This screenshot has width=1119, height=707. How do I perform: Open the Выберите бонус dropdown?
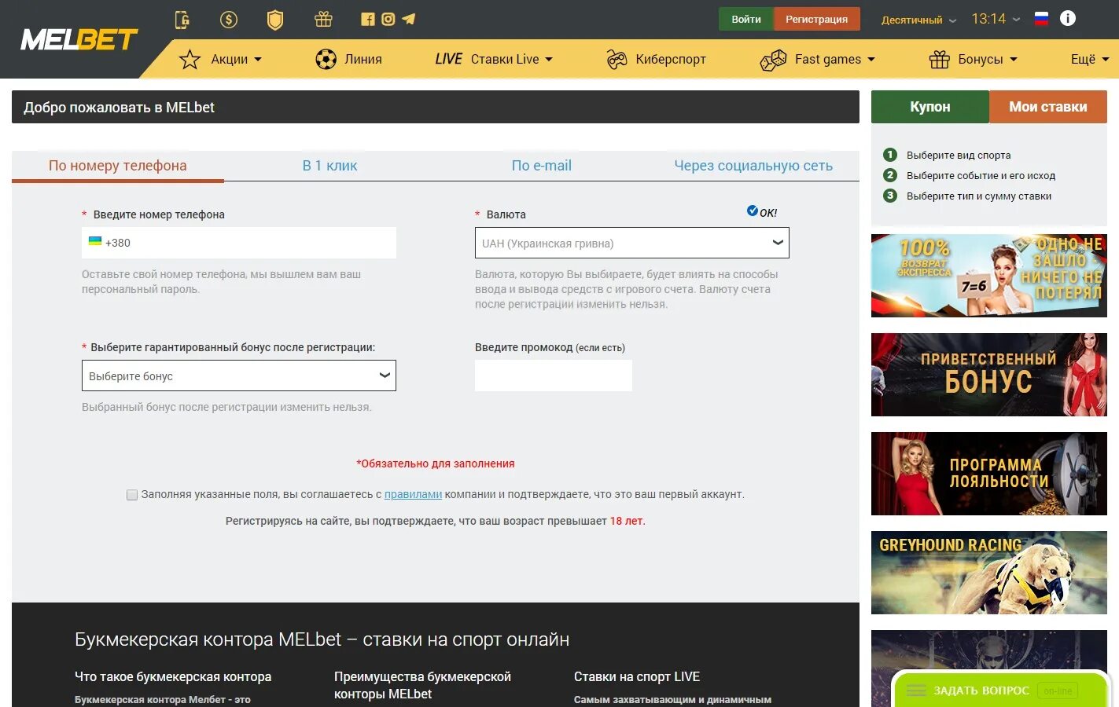(239, 375)
